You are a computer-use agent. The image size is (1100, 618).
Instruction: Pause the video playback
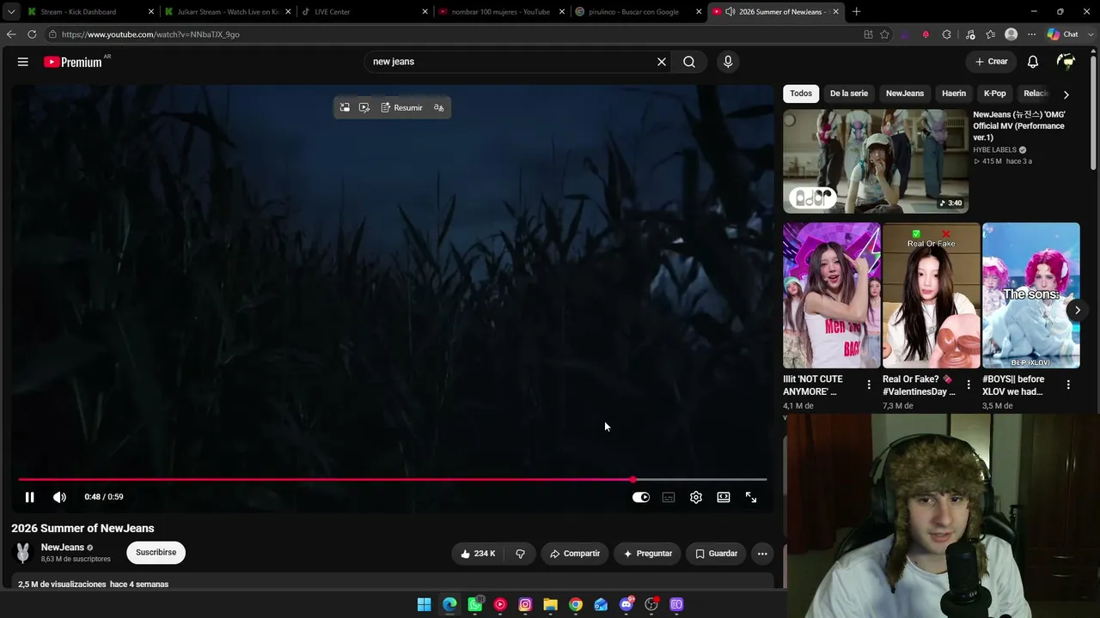point(29,497)
